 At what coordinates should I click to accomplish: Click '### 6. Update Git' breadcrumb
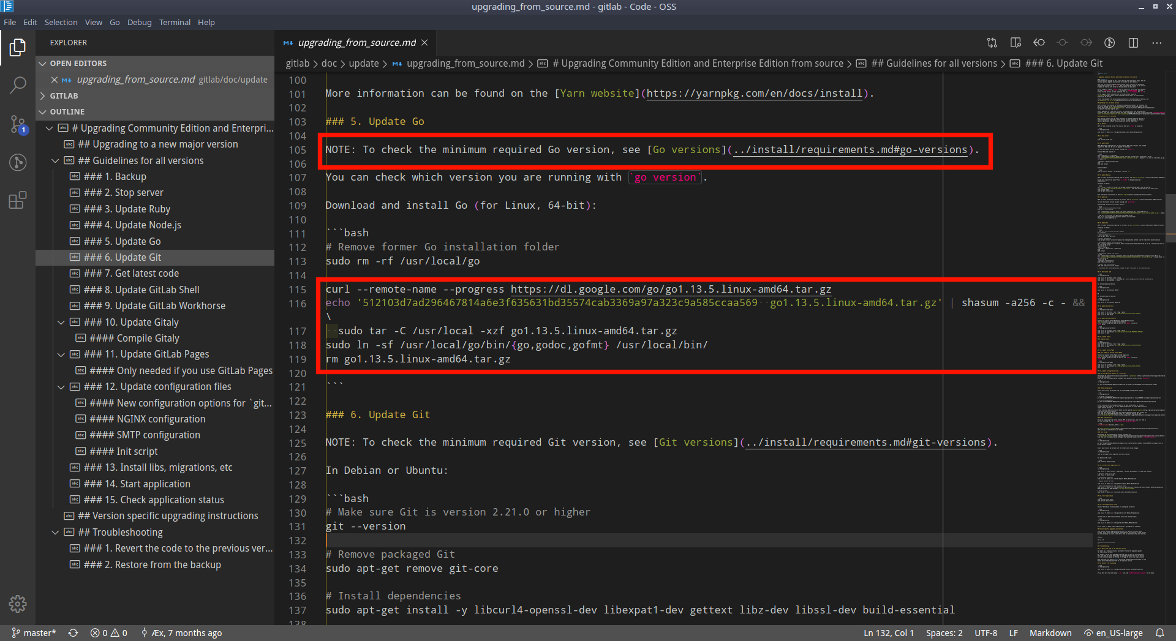[x=1057, y=64]
